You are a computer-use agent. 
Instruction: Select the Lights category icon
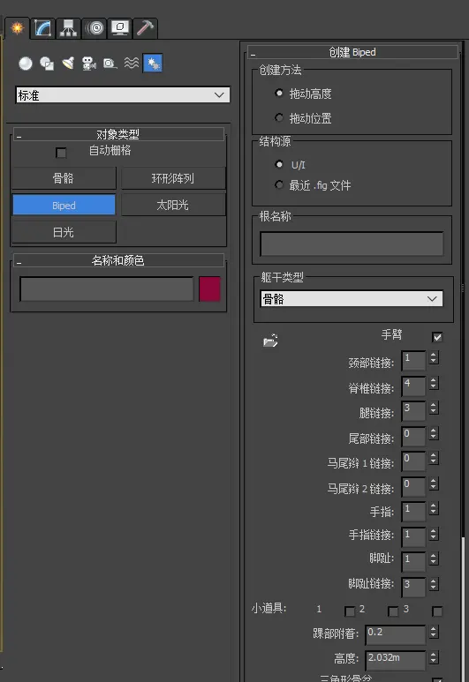68,64
